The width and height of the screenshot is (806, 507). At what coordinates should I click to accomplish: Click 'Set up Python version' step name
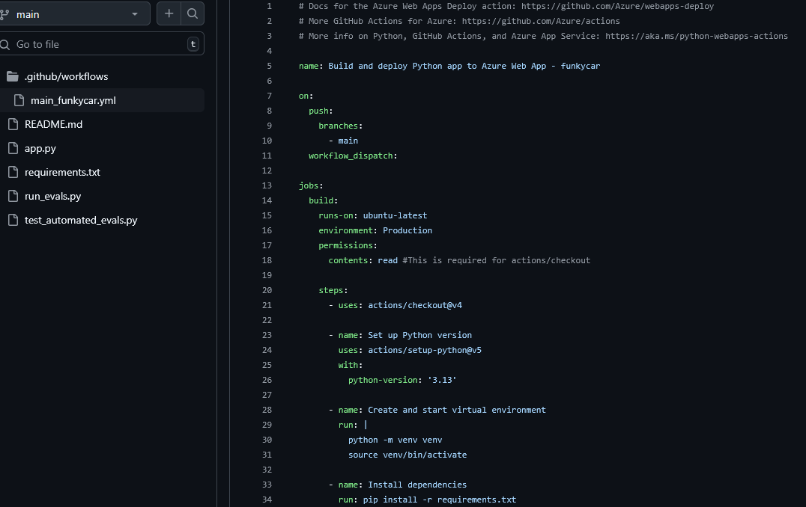419,335
